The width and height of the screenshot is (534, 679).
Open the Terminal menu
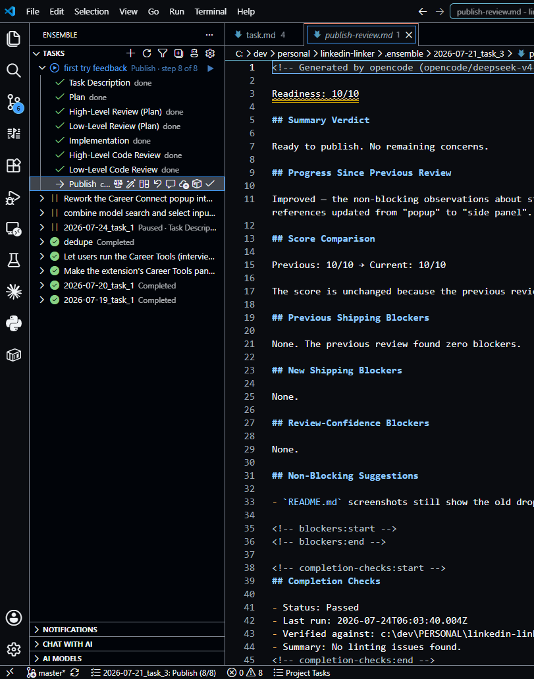click(211, 12)
